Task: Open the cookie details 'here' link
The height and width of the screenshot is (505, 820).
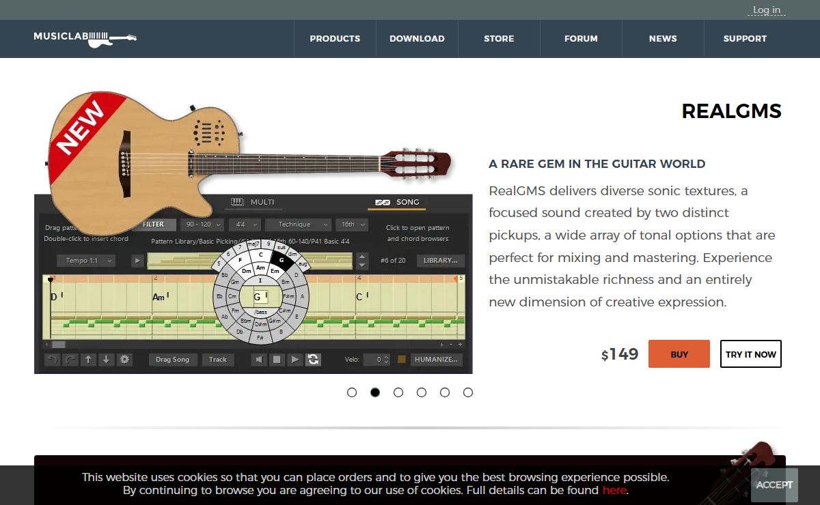Action: [614, 491]
